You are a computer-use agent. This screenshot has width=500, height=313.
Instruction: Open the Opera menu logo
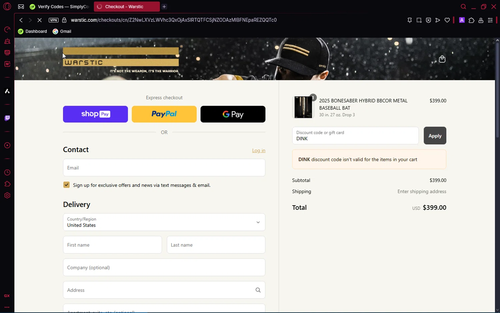coord(7,6)
